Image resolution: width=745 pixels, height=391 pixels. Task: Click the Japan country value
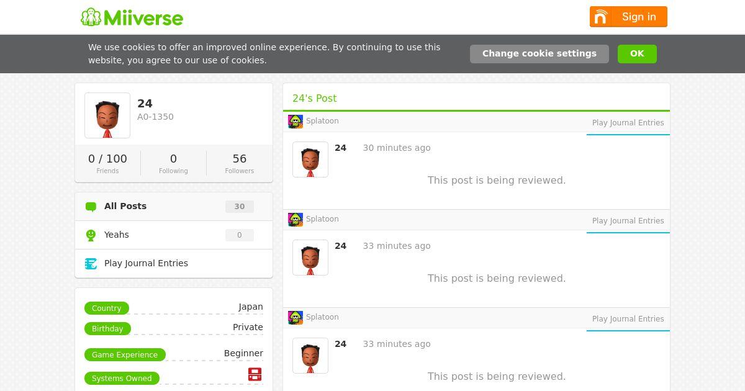(x=251, y=307)
